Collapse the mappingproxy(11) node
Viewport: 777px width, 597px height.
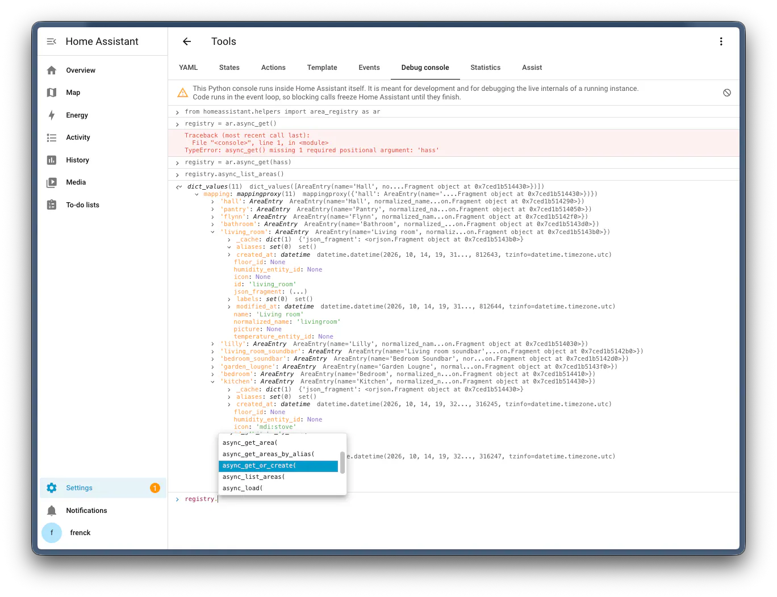(x=197, y=194)
